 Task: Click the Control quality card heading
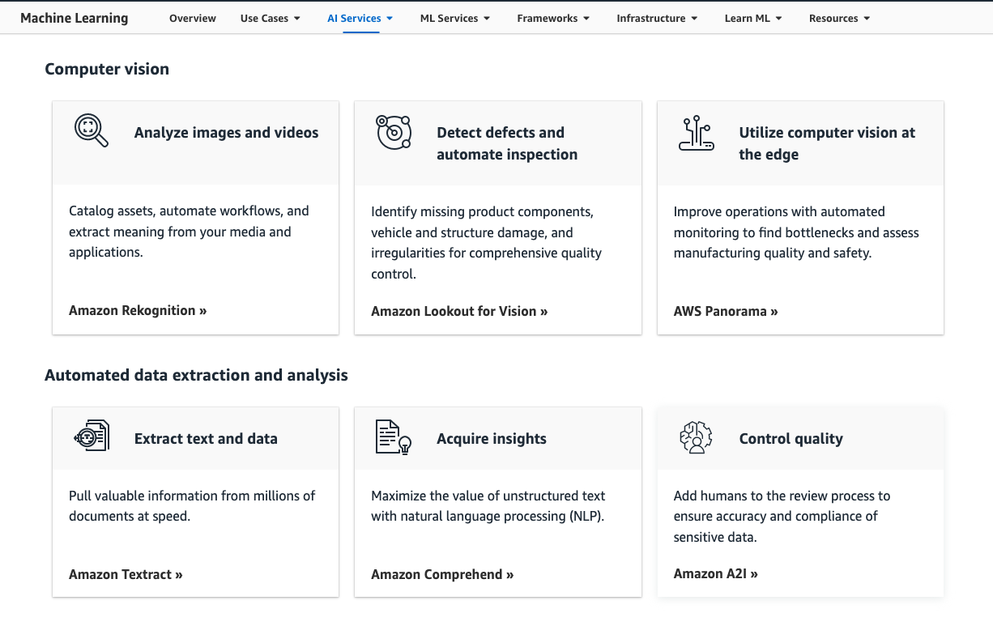[x=791, y=439]
